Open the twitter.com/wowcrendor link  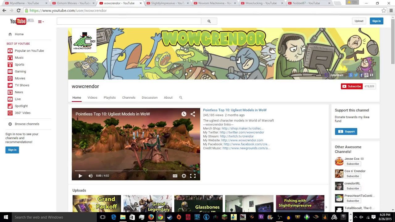tap(242, 132)
